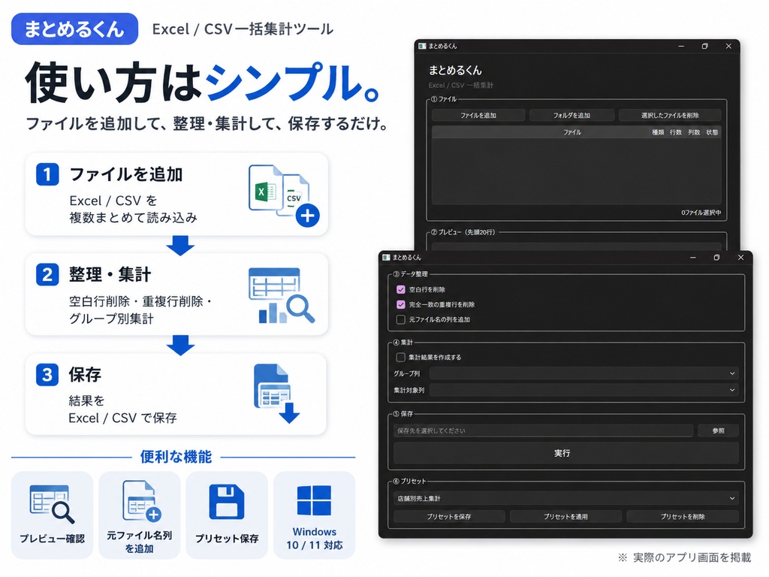Click the プリセットを保存 button

pyautogui.click(x=449, y=517)
